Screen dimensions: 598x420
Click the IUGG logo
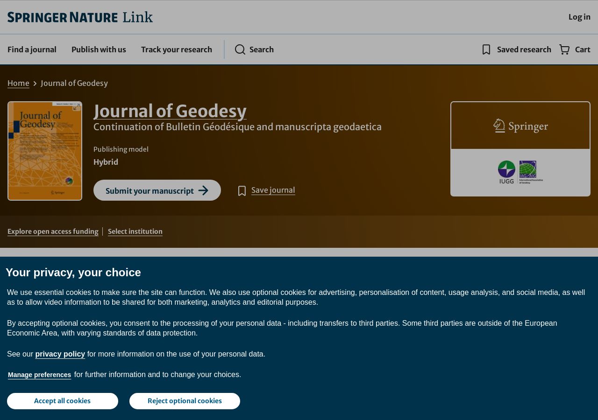tap(506, 172)
